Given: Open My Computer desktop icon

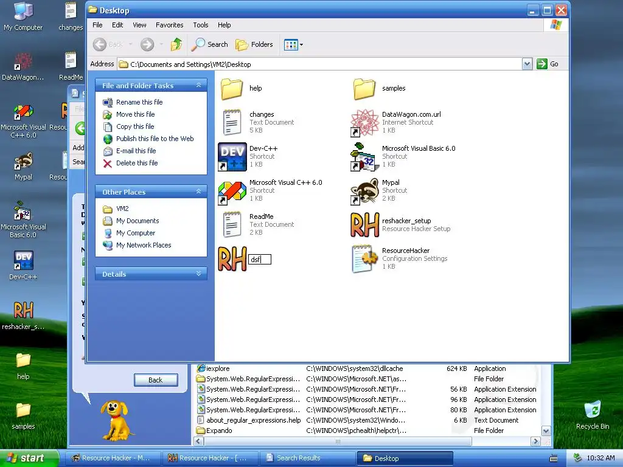Looking at the screenshot, I should pyautogui.click(x=23, y=16).
